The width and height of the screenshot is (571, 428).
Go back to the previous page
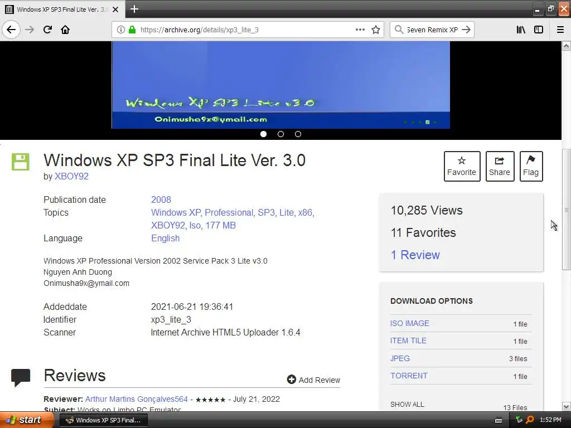click(x=11, y=30)
